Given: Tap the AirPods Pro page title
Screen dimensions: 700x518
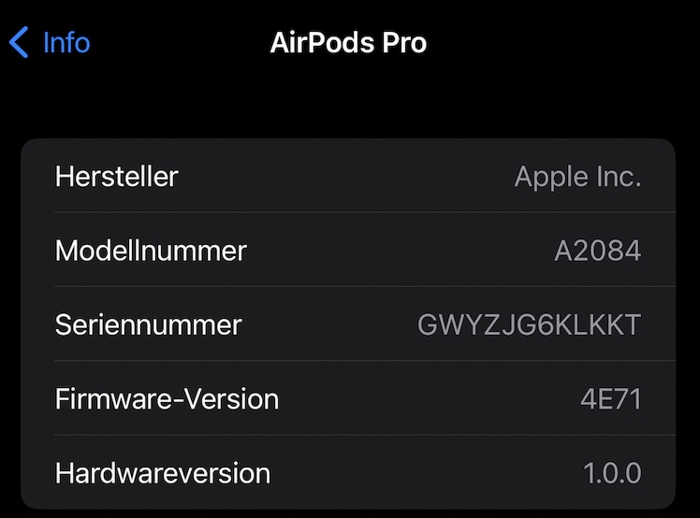Looking at the screenshot, I should [348, 42].
